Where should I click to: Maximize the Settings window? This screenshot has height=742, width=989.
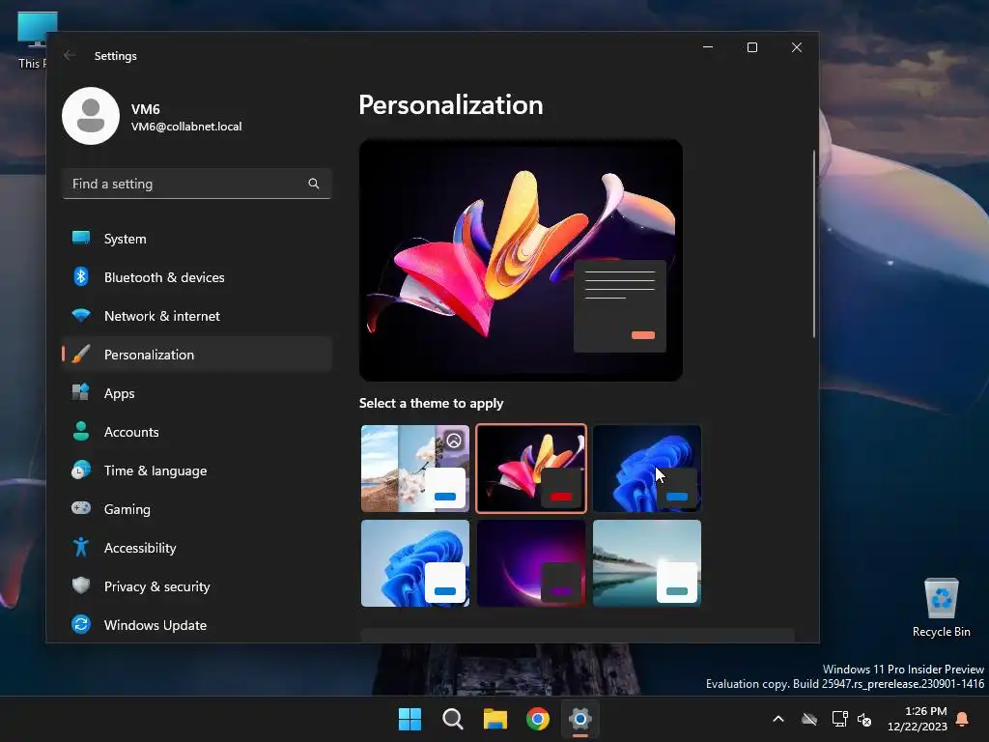(x=751, y=47)
